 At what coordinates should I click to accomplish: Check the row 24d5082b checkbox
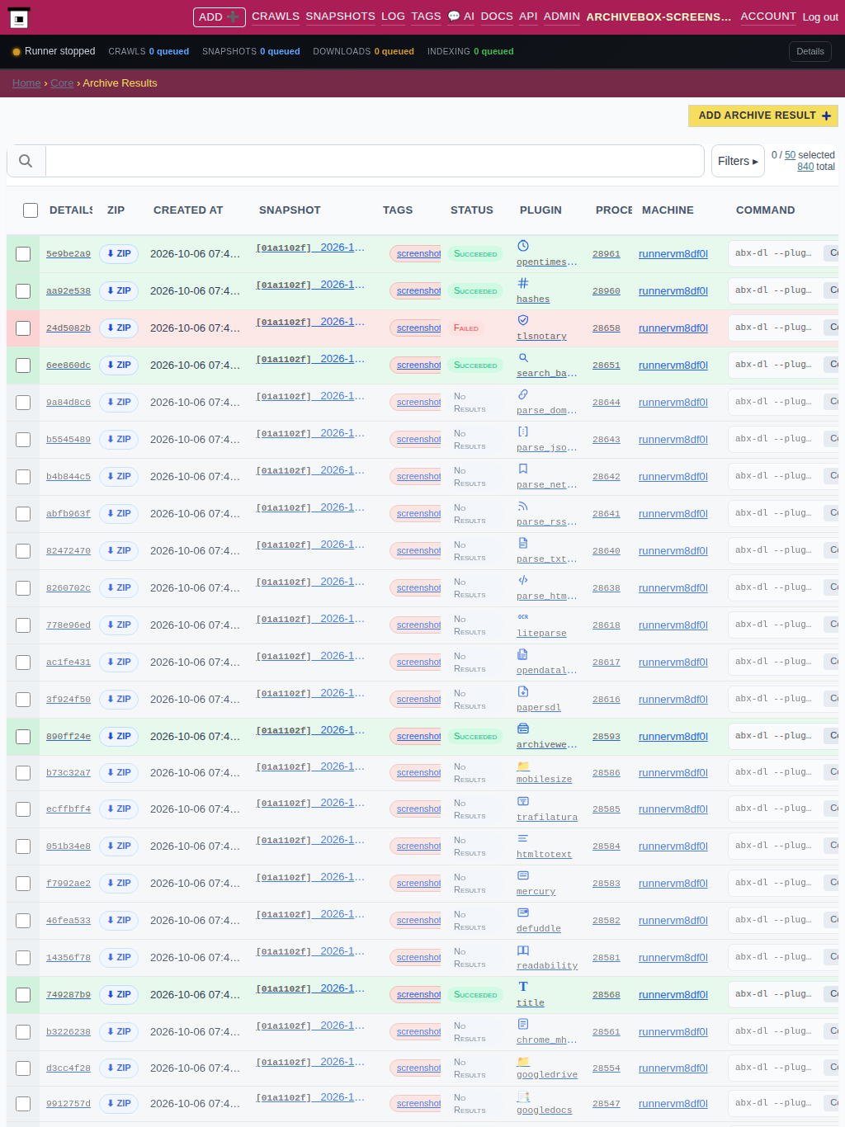pyautogui.click(x=23, y=328)
